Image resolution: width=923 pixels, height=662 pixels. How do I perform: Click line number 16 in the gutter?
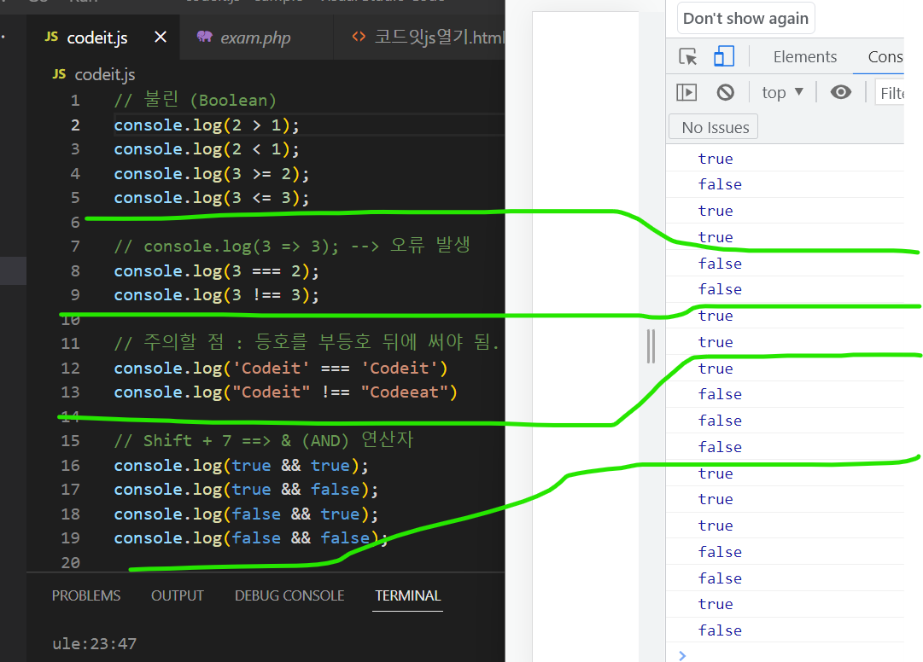coord(70,466)
